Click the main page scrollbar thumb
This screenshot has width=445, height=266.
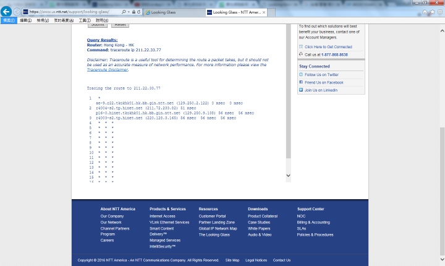[442, 191]
